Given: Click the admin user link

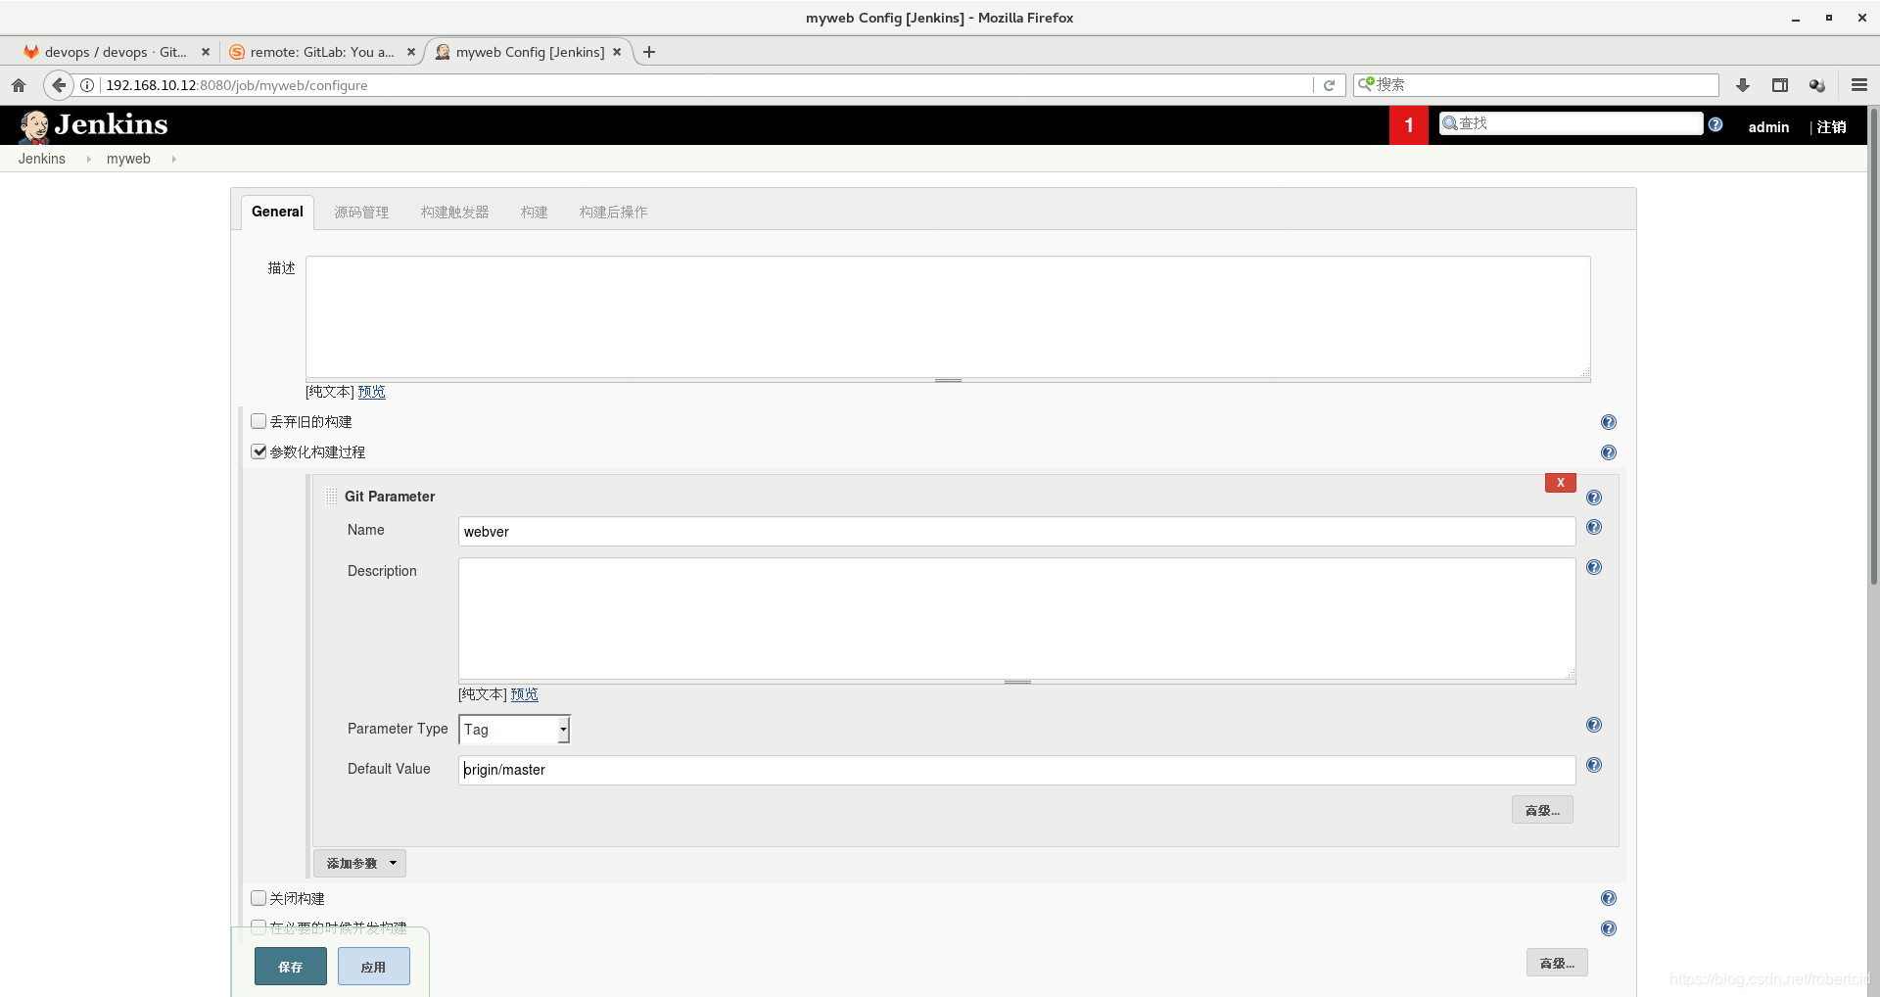Looking at the screenshot, I should tap(1768, 127).
